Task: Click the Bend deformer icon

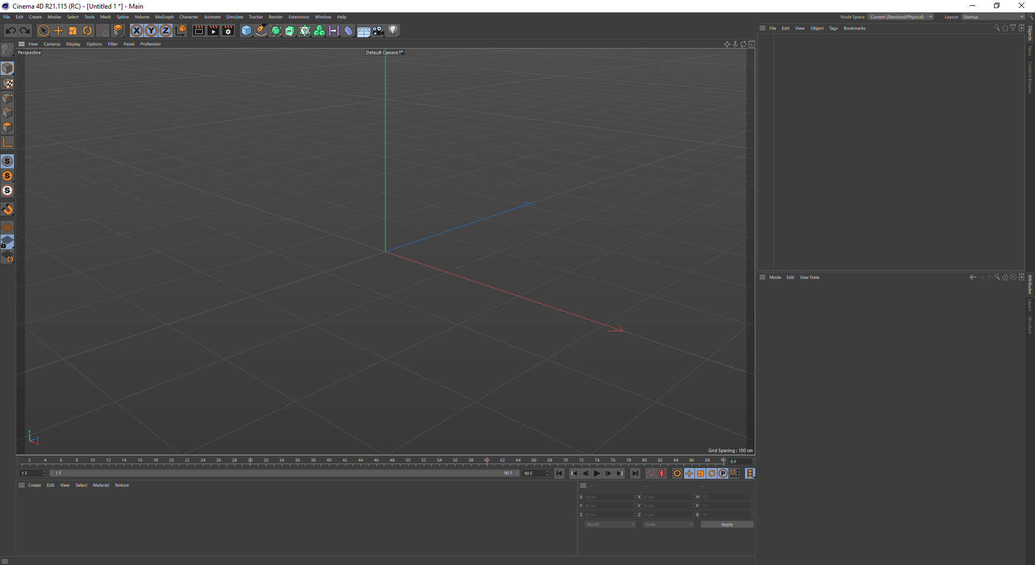Action: click(x=349, y=31)
